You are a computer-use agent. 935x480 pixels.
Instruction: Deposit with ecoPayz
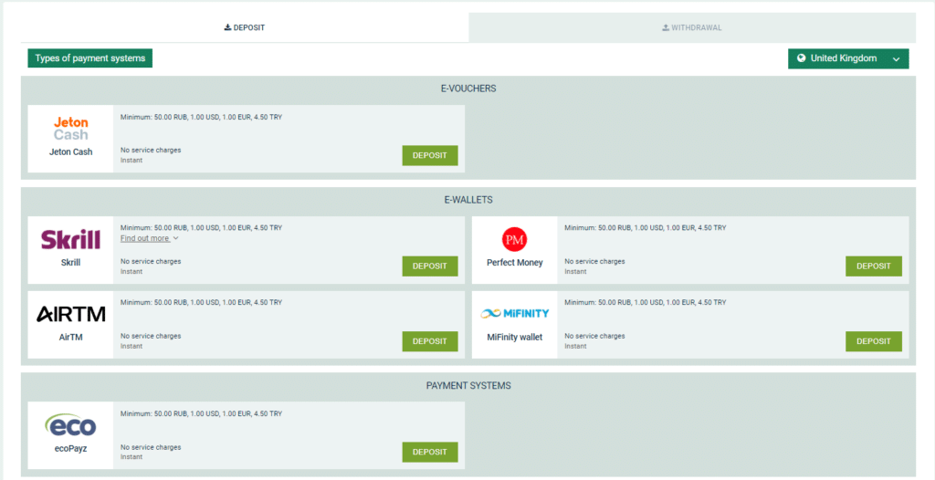(x=430, y=452)
